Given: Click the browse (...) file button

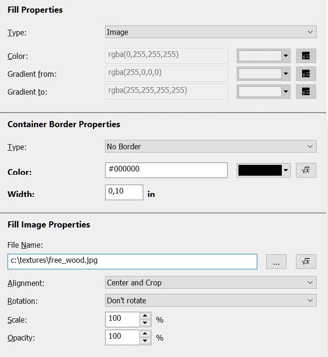Looking at the screenshot, I should (x=276, y=261).
